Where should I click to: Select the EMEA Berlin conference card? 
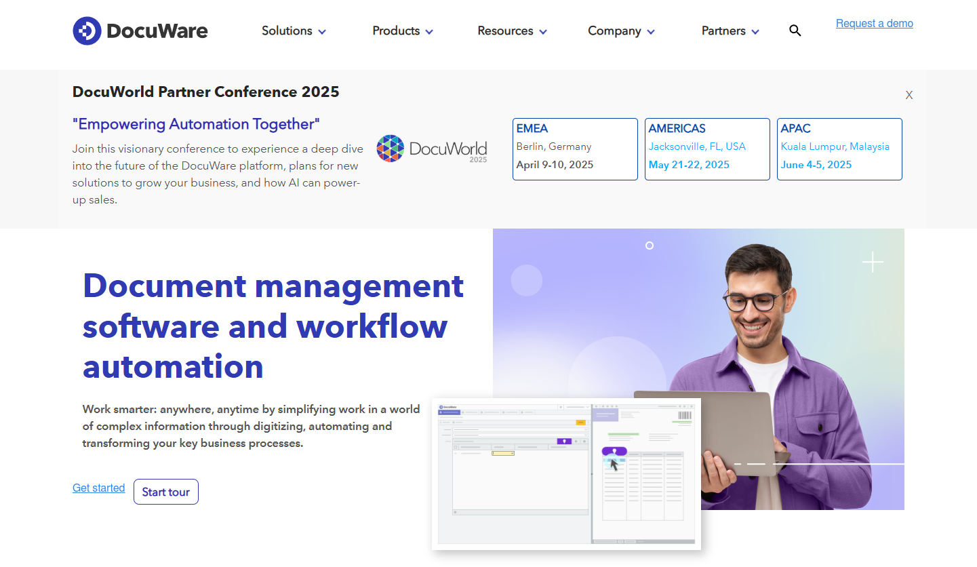click(575, 149)
